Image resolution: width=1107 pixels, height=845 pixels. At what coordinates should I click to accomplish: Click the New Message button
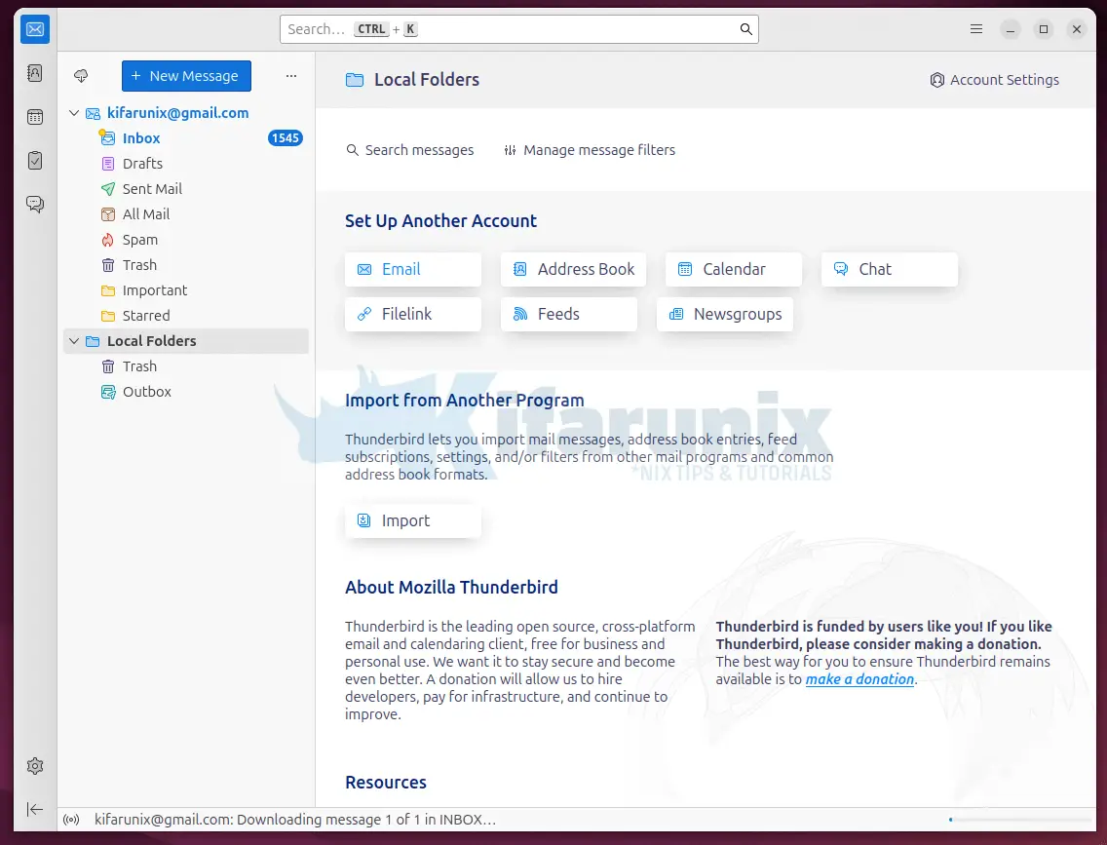click(x=186, y=76)
